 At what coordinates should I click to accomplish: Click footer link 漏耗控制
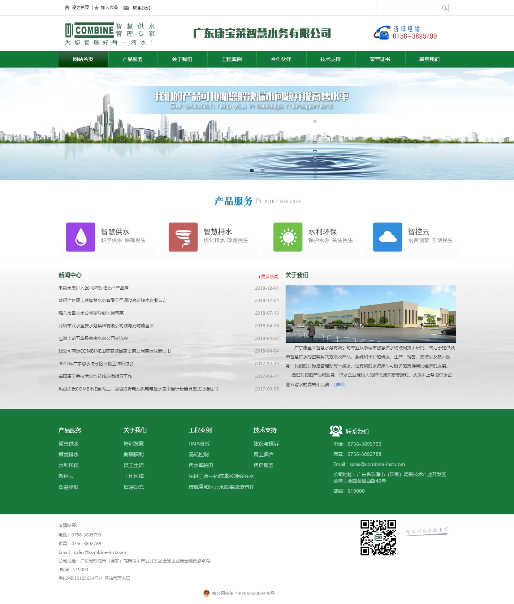click(x=199, y=454)
